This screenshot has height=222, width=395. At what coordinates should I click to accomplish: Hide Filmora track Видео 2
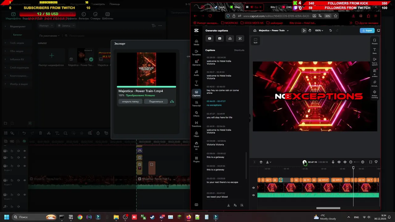coord(25,180)
